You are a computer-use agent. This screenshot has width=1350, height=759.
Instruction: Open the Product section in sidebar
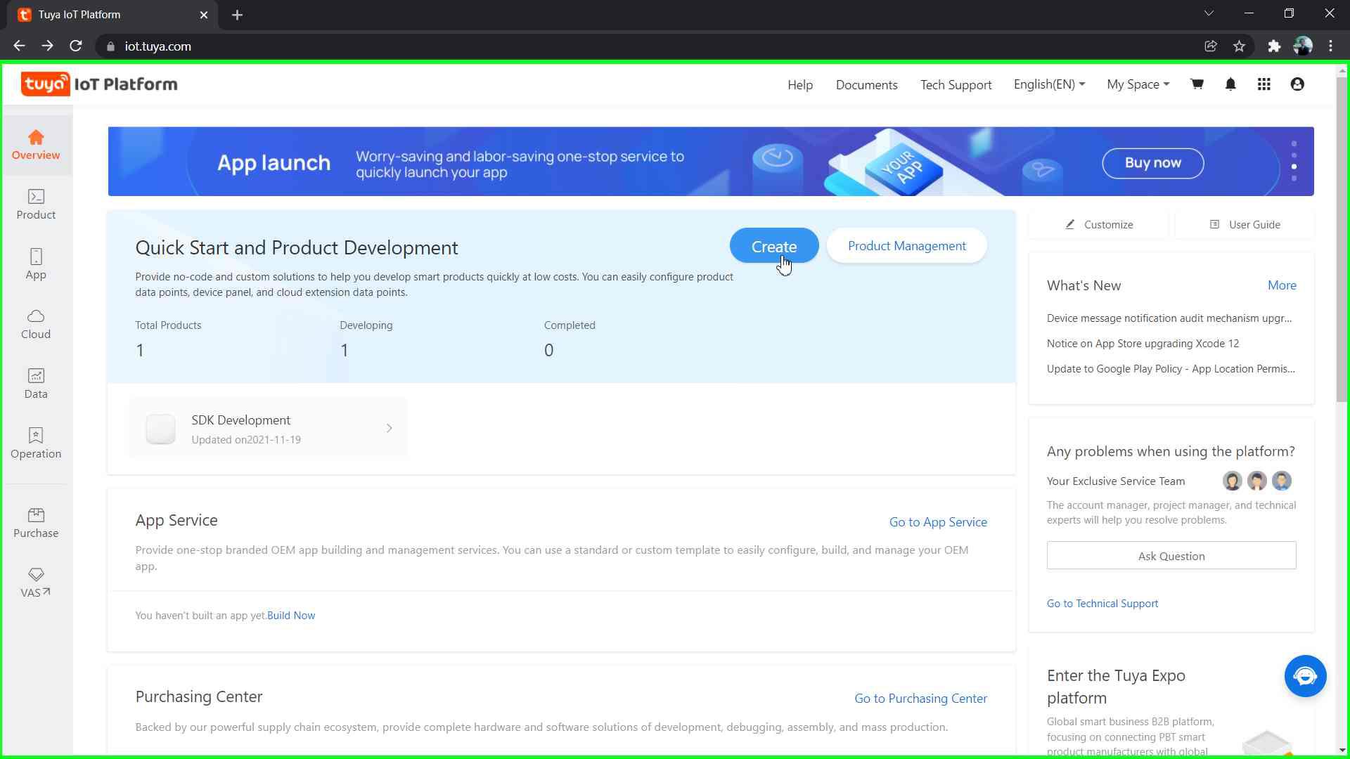coord(36,205)
